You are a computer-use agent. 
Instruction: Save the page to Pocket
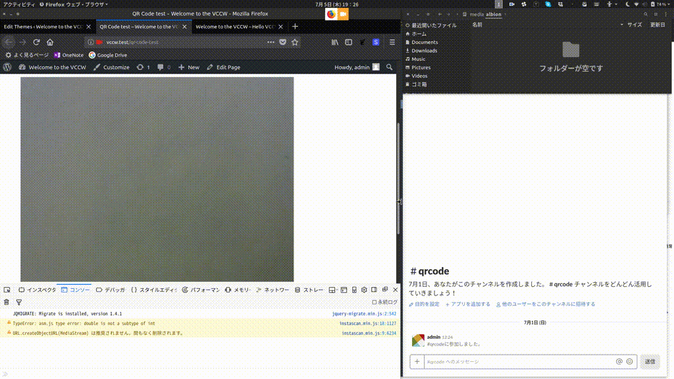click(x=282, y=41)
